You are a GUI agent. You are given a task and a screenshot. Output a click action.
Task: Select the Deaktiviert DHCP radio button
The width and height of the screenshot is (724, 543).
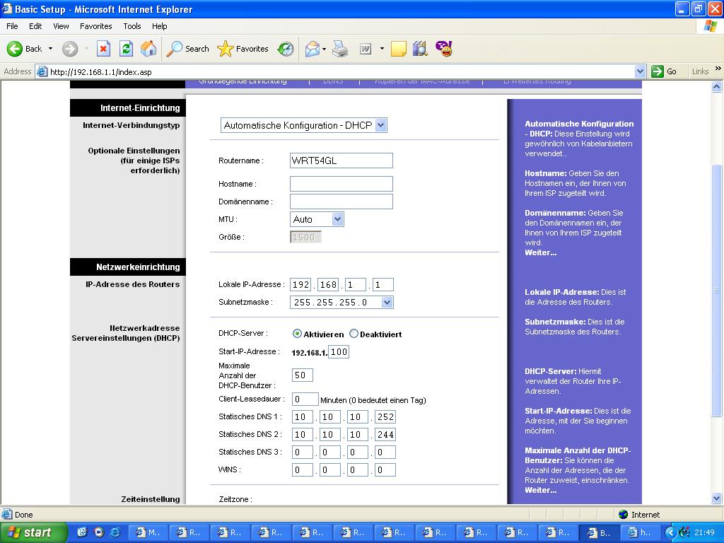point(354,334)
